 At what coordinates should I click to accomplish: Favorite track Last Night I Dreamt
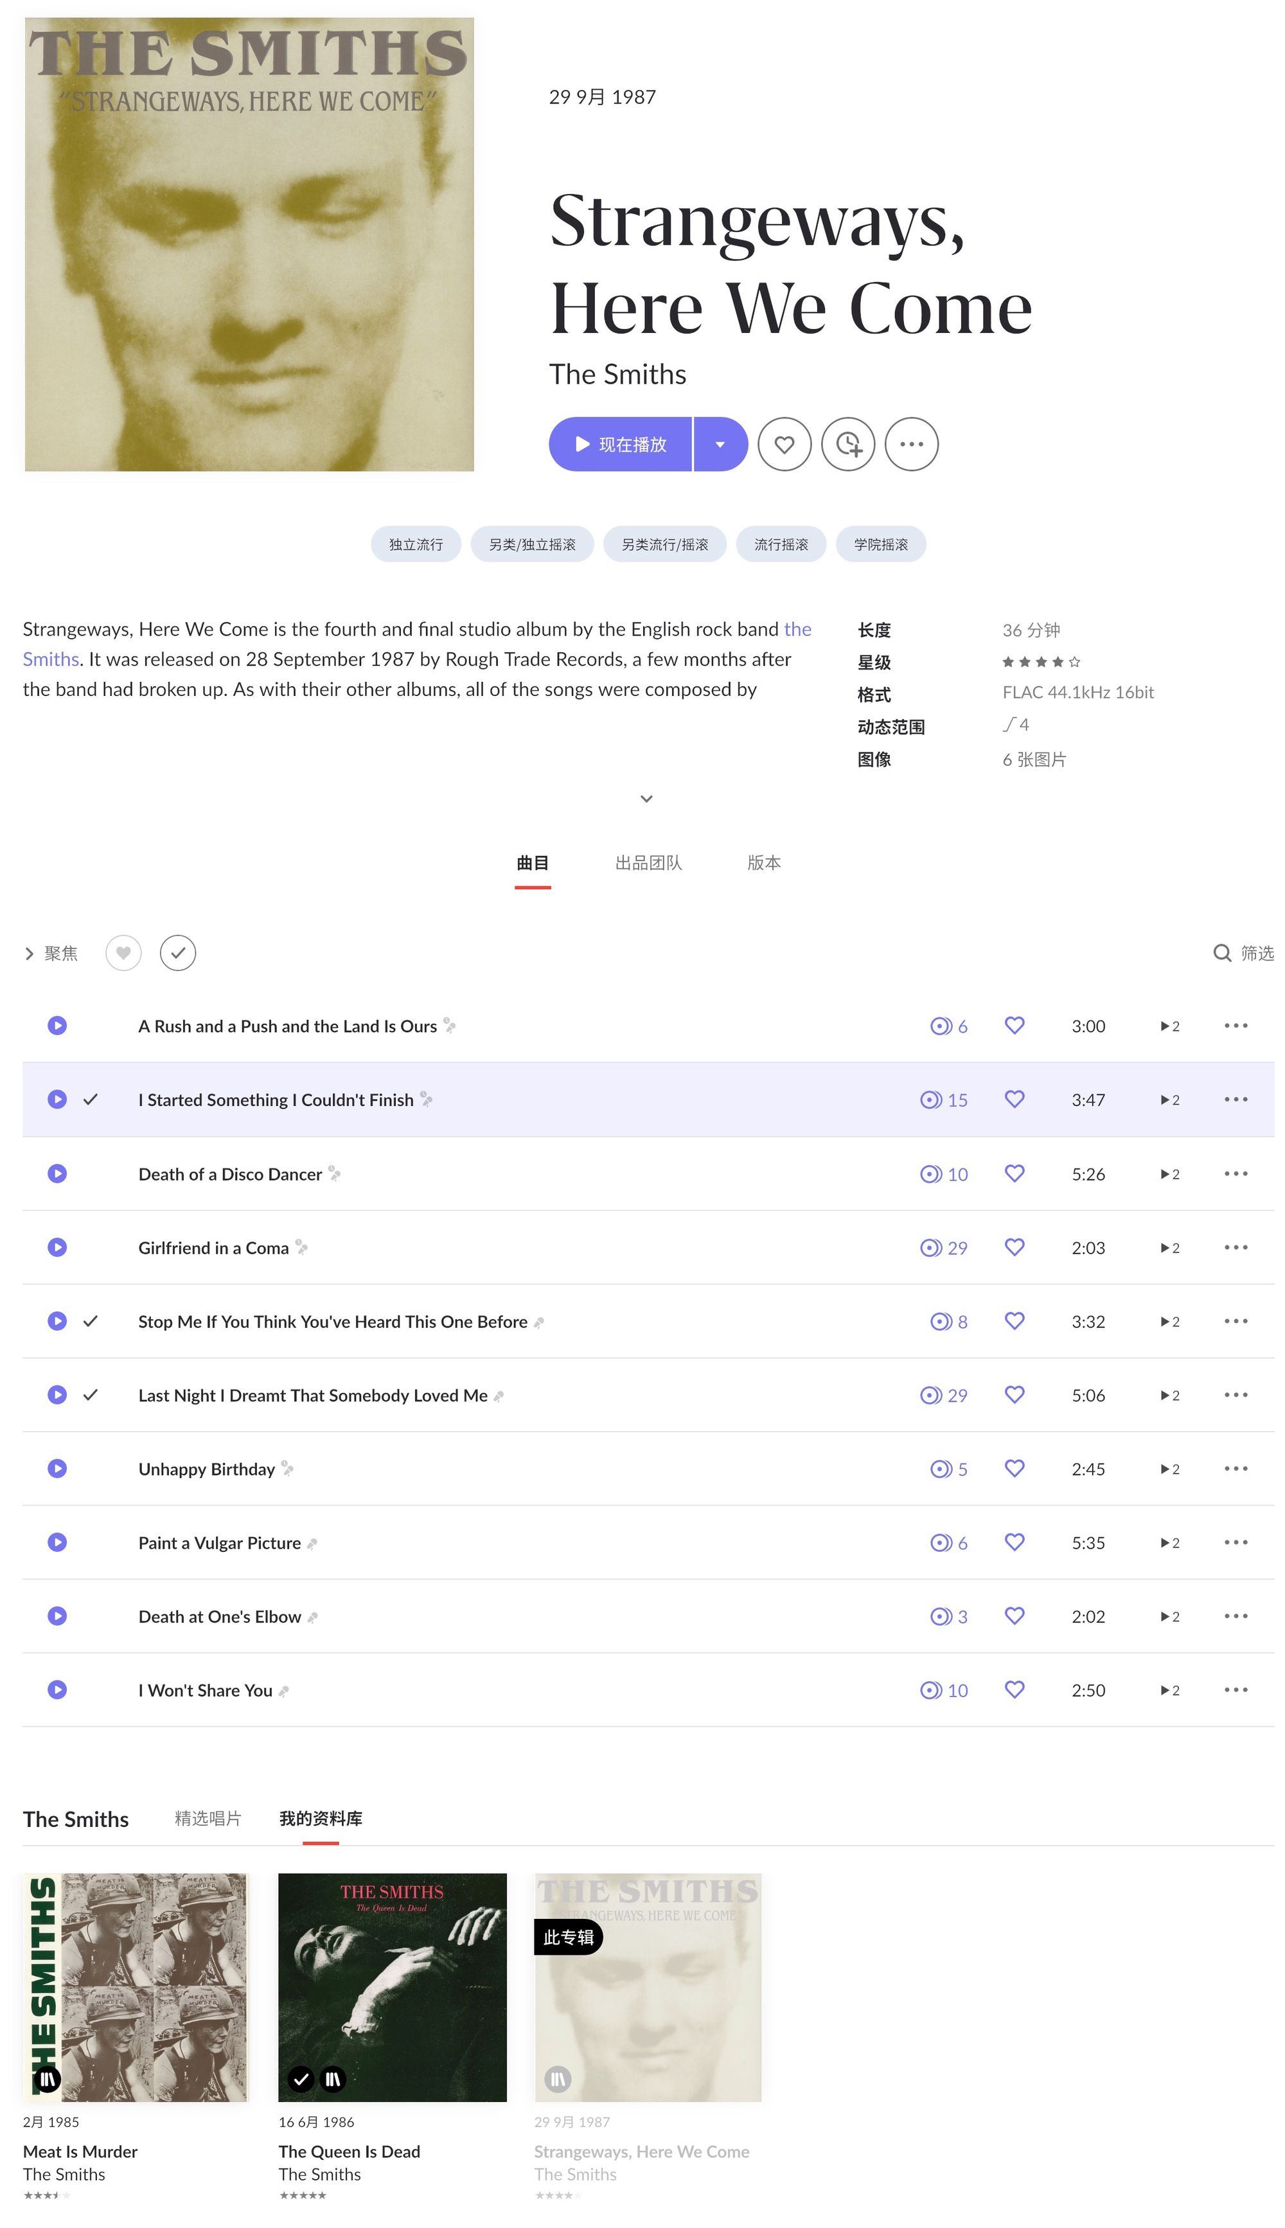tap(1015, 1395)
